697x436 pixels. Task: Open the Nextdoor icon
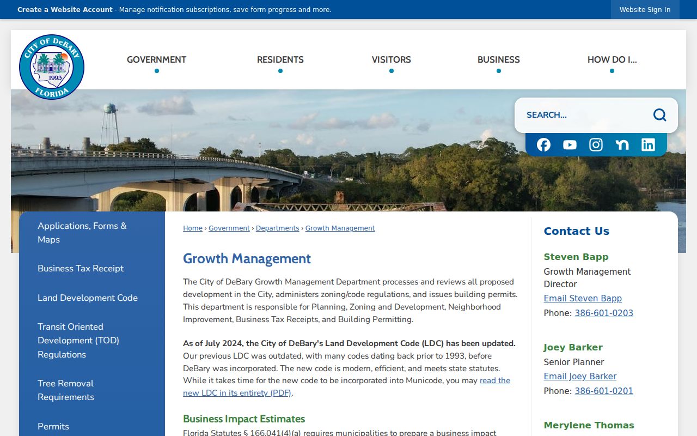point(622,144)
